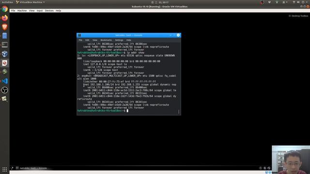The height and width of the screenshot is (174, 310).
Task: Click the webcam overlay thumbnail
Action: coord(291,160)
